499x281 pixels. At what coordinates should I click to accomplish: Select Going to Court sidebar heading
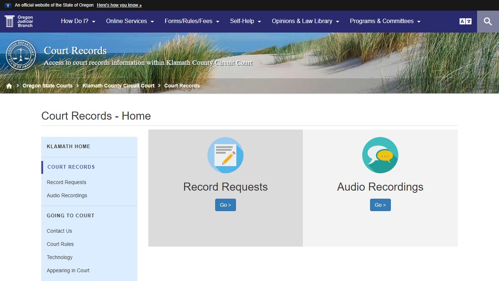click(x=71, y=216)
